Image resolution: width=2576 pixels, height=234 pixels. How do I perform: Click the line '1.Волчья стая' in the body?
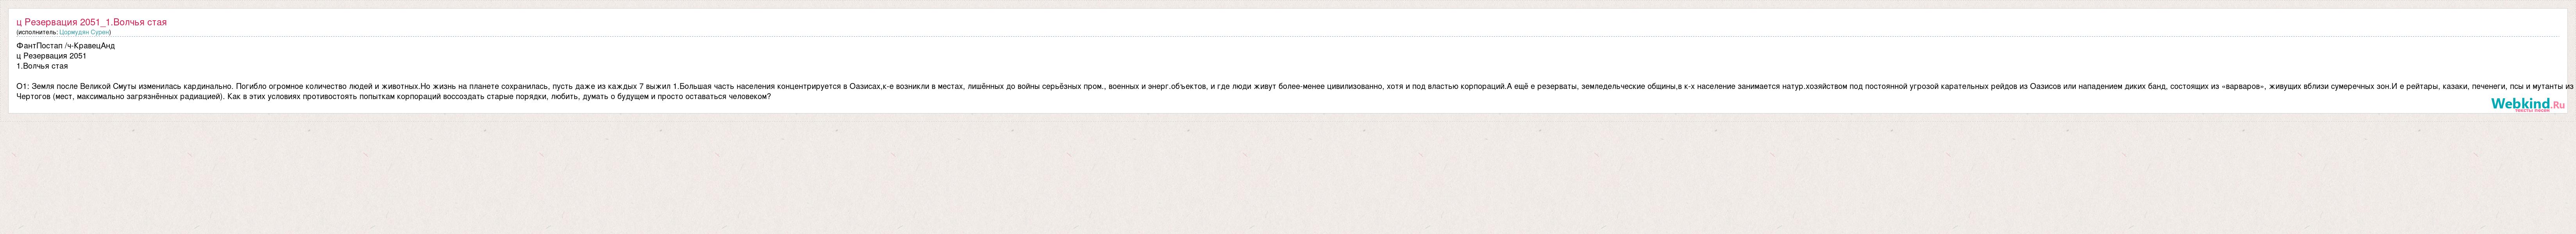42,66
